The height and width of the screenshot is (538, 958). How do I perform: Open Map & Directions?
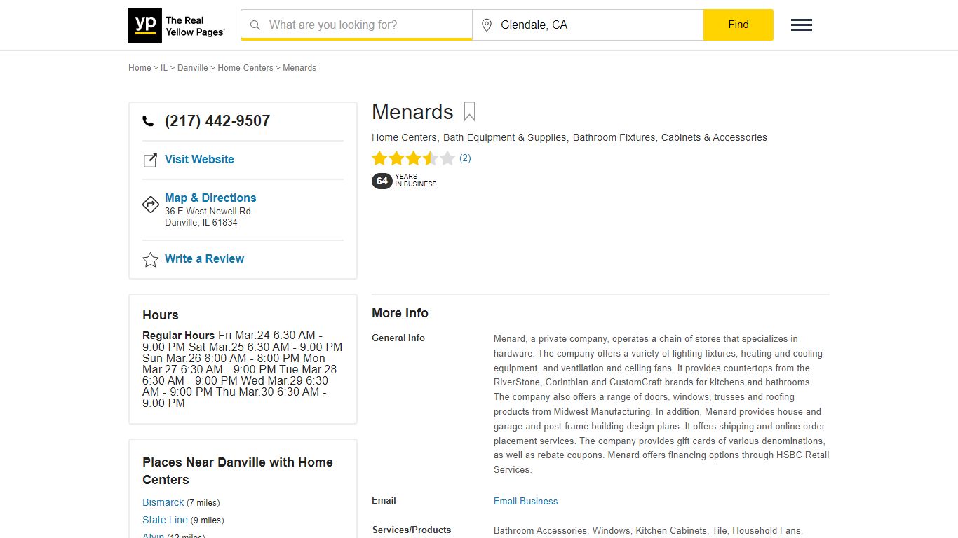pos(210,198)
